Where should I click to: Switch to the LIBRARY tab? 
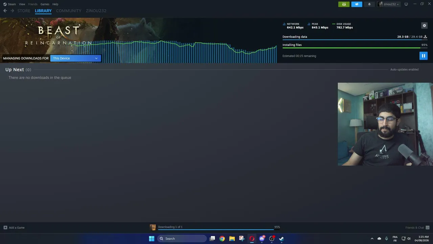tap(43, 11)
